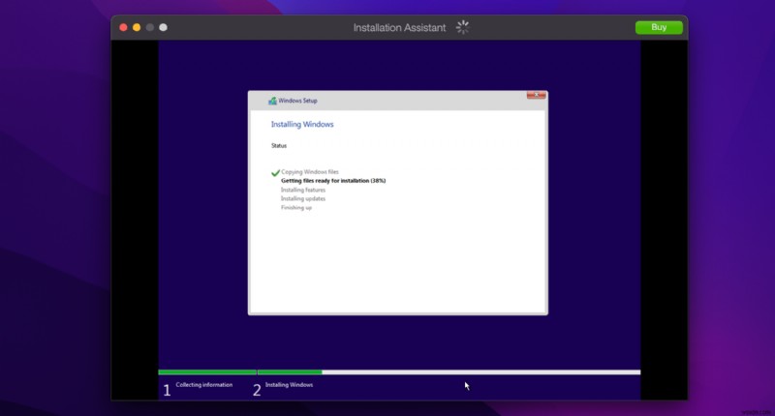Click the step number 2 at bottom
The image size is (775, 416).
coord(257,390)
